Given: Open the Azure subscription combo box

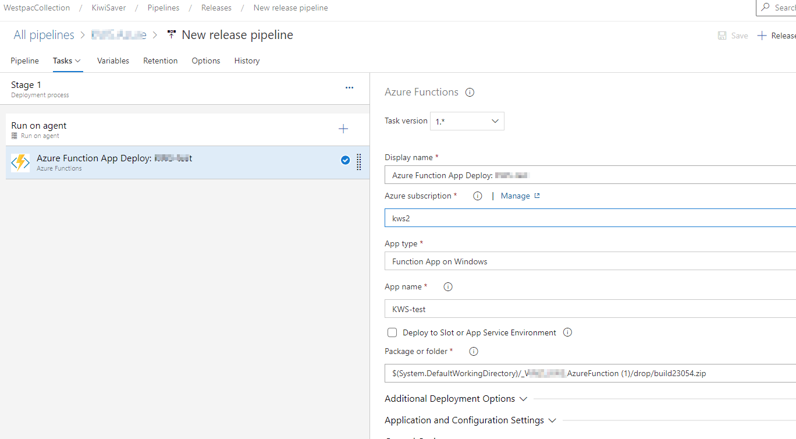Looking at the screenshot, I should (590, 218).
